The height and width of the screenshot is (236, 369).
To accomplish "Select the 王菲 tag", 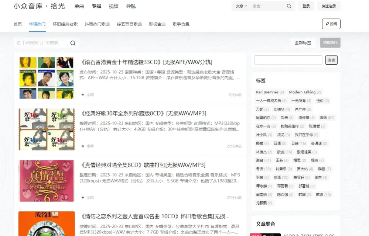I will 282,160.
